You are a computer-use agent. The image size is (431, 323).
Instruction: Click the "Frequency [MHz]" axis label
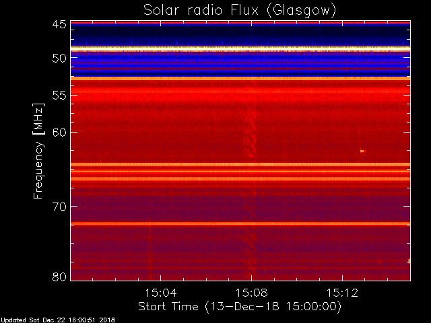point(38,151)
